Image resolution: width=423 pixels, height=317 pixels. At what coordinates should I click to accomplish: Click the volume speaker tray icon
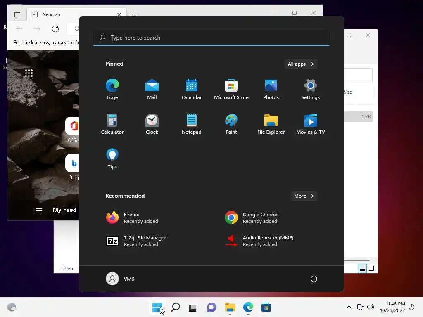[x=371, y=307]
